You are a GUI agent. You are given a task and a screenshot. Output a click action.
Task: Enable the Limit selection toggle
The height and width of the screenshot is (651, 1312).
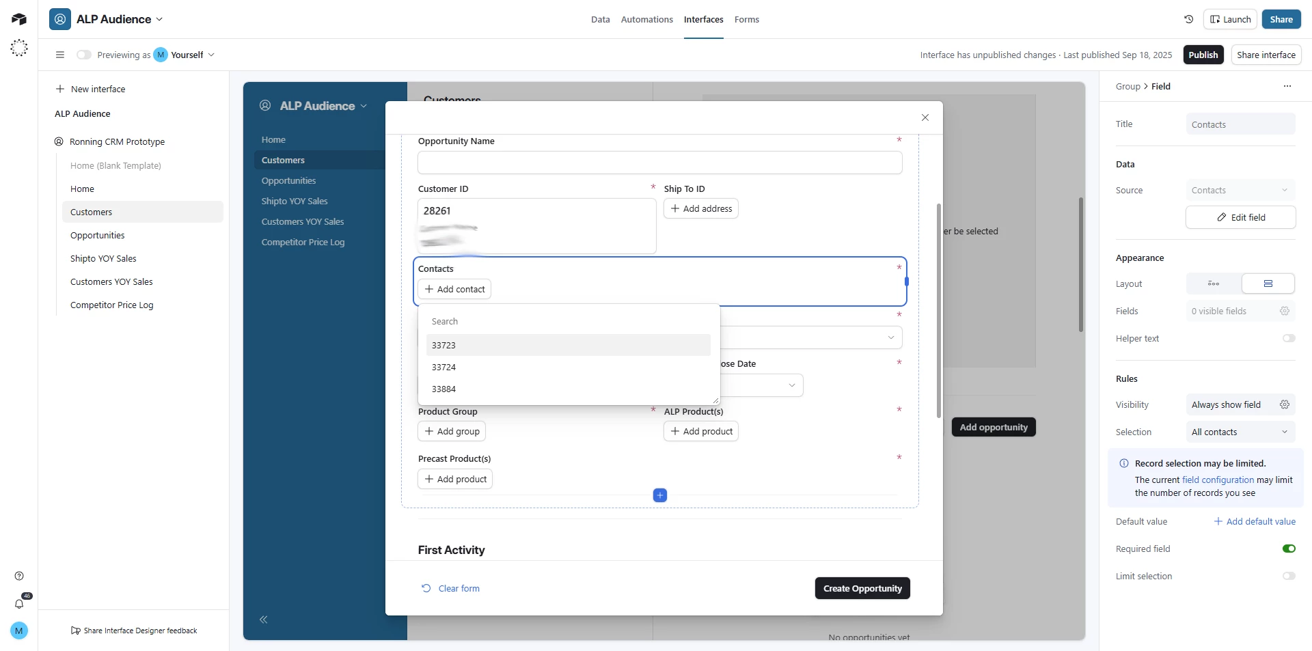tap(1289, 576)
